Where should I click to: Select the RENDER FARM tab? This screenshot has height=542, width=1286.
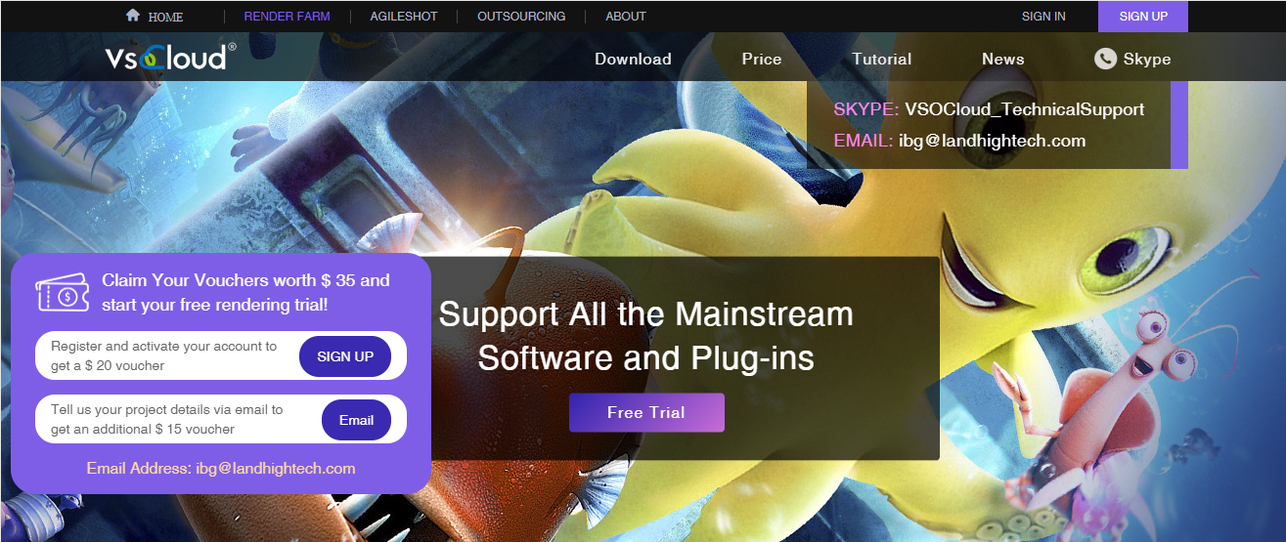coord(287,17)
